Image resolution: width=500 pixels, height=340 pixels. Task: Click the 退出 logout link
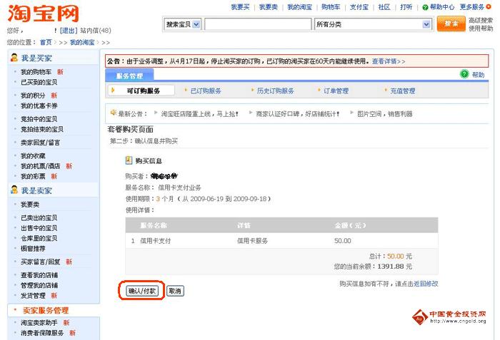(x=69, y=31)
